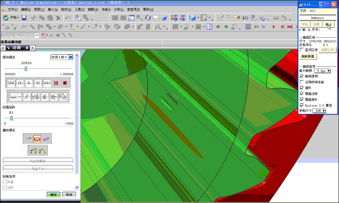Viewport: 339px width, 203px height.
Task: Click the 刷新屏幕 refresh screen button
Action: point(308,56)
